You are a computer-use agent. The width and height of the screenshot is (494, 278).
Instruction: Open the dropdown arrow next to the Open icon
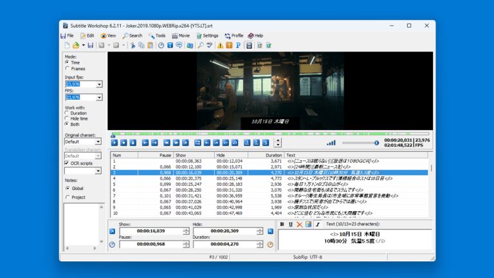coord(83,46)
